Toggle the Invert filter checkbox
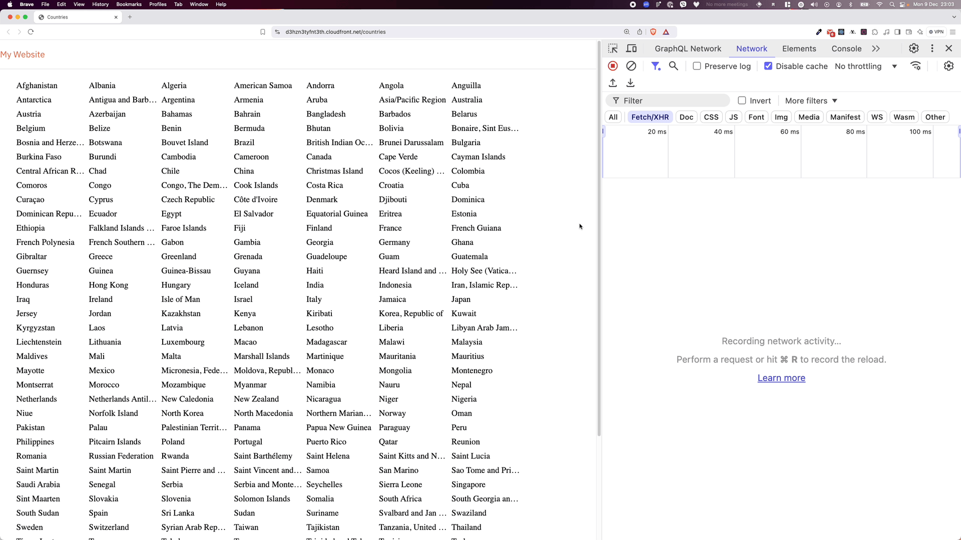The height and width of the screenshot is (540, 961). pyautogui.click(x=742, y=100)
